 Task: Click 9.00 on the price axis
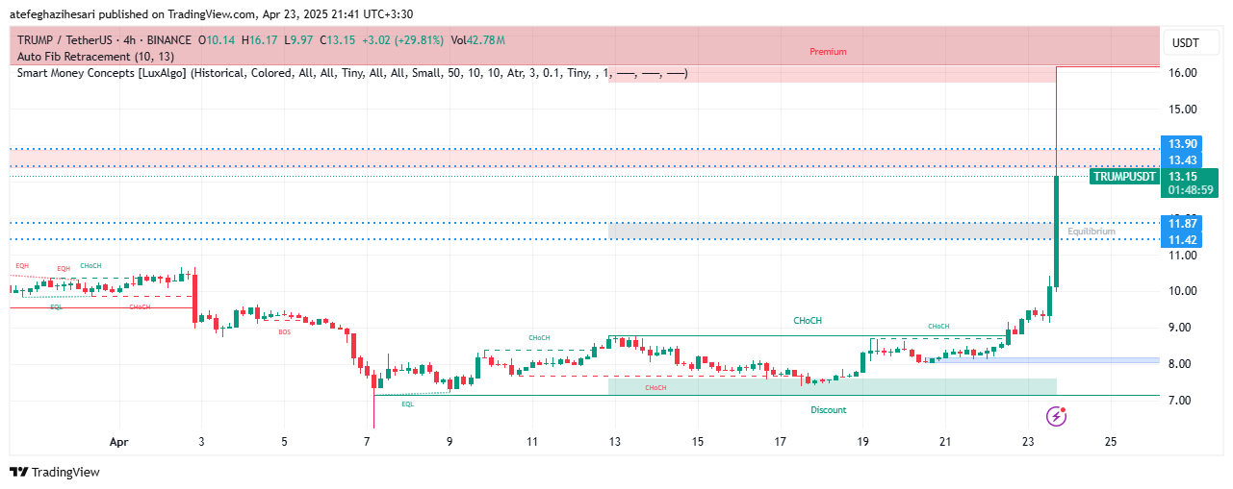pyautogui.click(x=1181, y=328)
